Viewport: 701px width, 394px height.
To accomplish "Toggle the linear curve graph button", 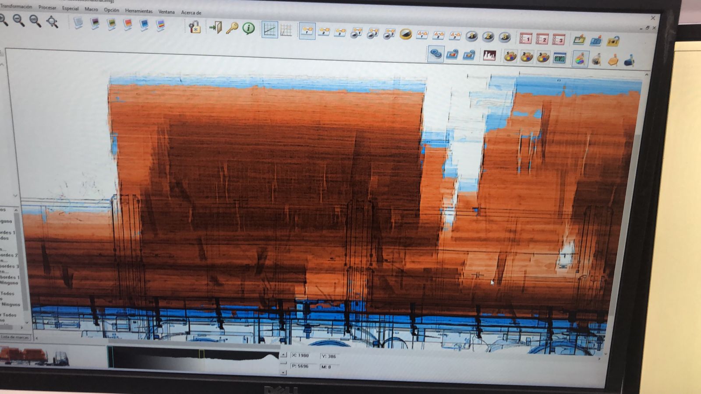I will click(269, 30).
